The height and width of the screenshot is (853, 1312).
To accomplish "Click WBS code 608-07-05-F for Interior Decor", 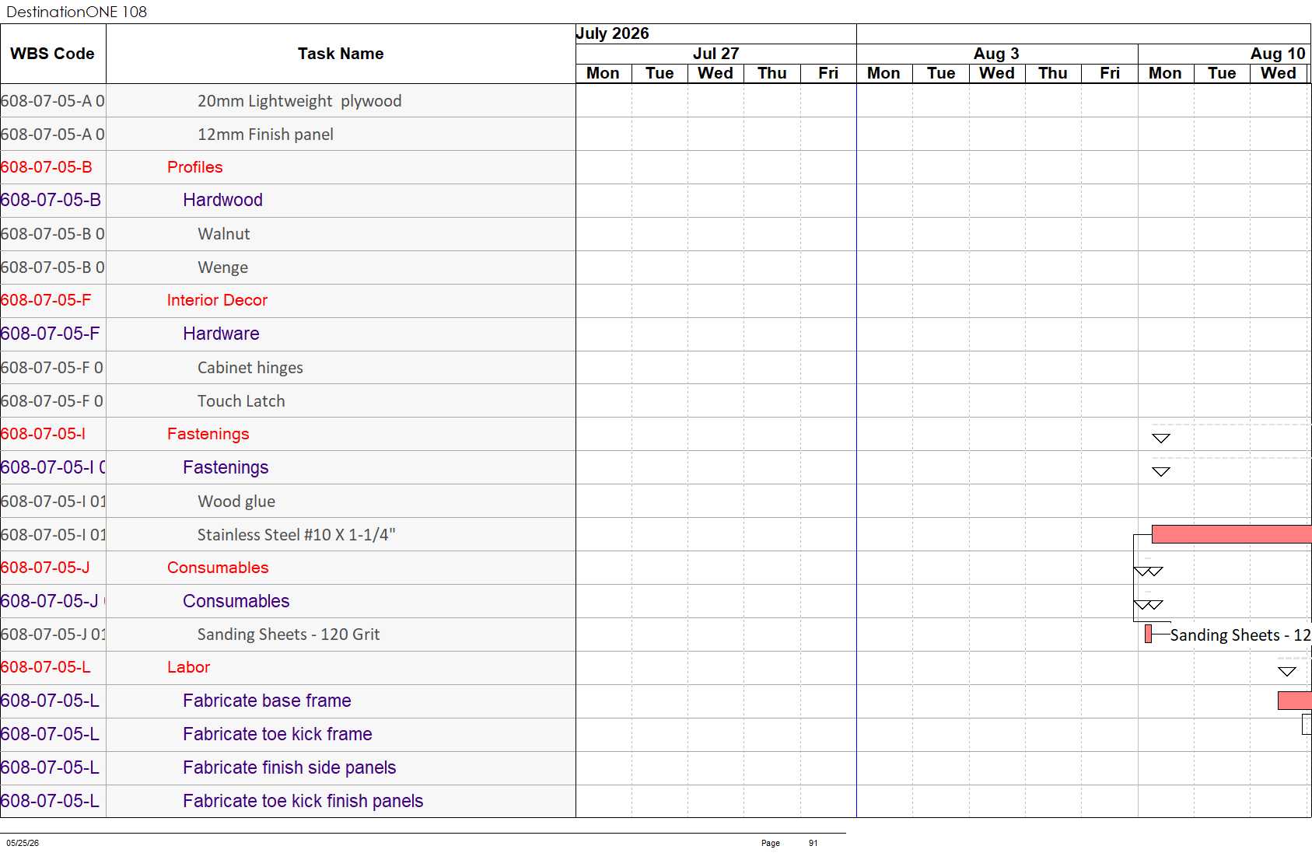I will [x=46, y=300].
